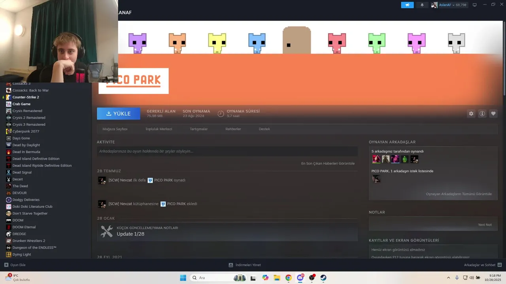Click the DEVOUR game icon
The height and width of the screenshot is (284, 506).
[9, 193]
